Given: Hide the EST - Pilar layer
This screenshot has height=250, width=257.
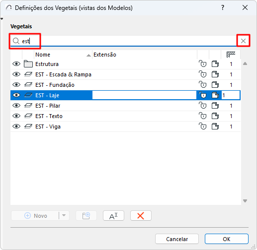Looking at the screenshot, I should (16, 106).
